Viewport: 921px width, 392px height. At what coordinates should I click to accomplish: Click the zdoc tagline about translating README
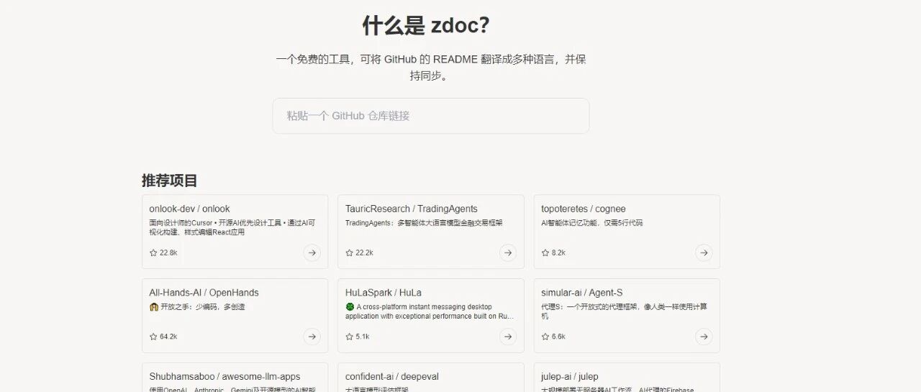click(430, 67)
